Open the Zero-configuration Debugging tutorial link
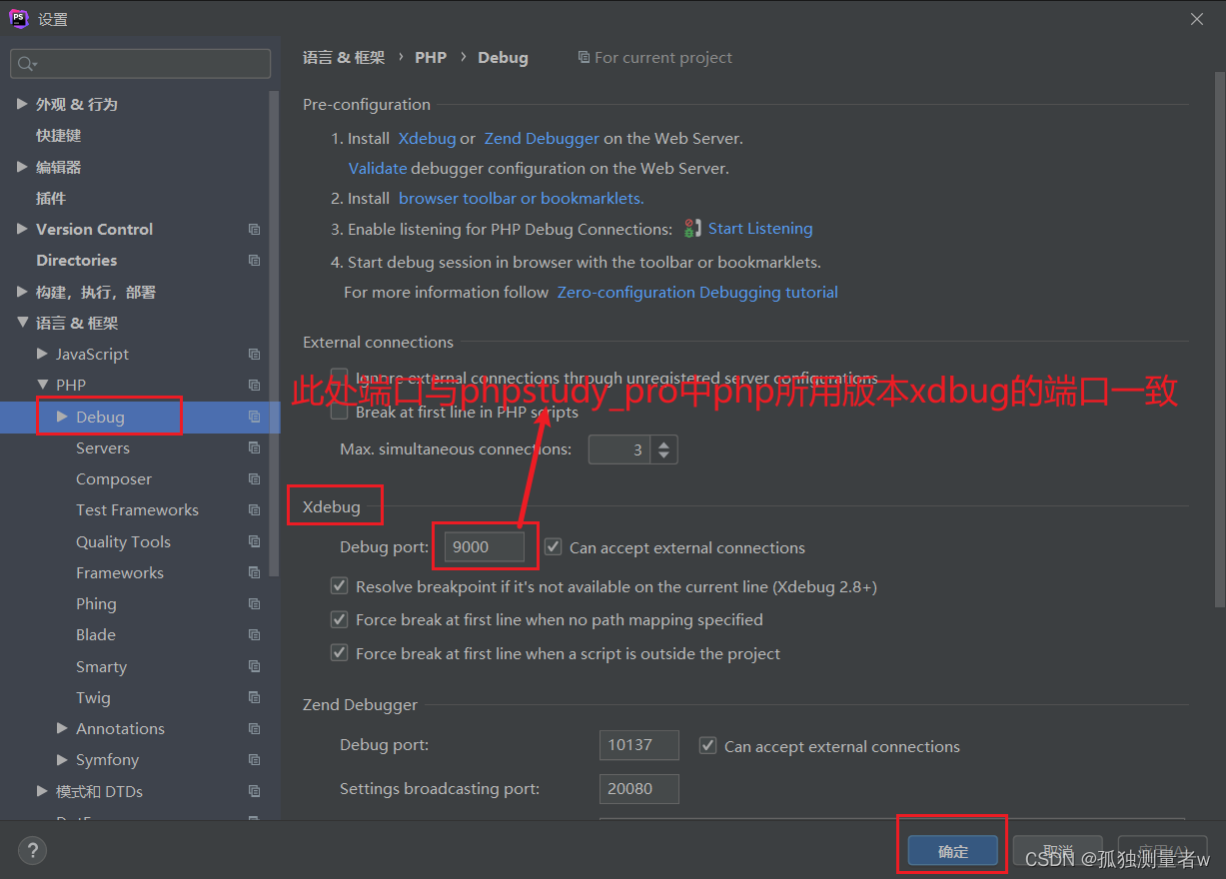 coord(696,292)
